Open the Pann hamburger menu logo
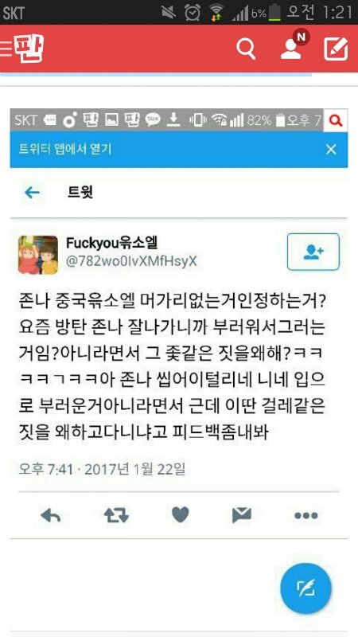This screenshot has height=637, width=358. pyautogui.click(x=22, y=48)
